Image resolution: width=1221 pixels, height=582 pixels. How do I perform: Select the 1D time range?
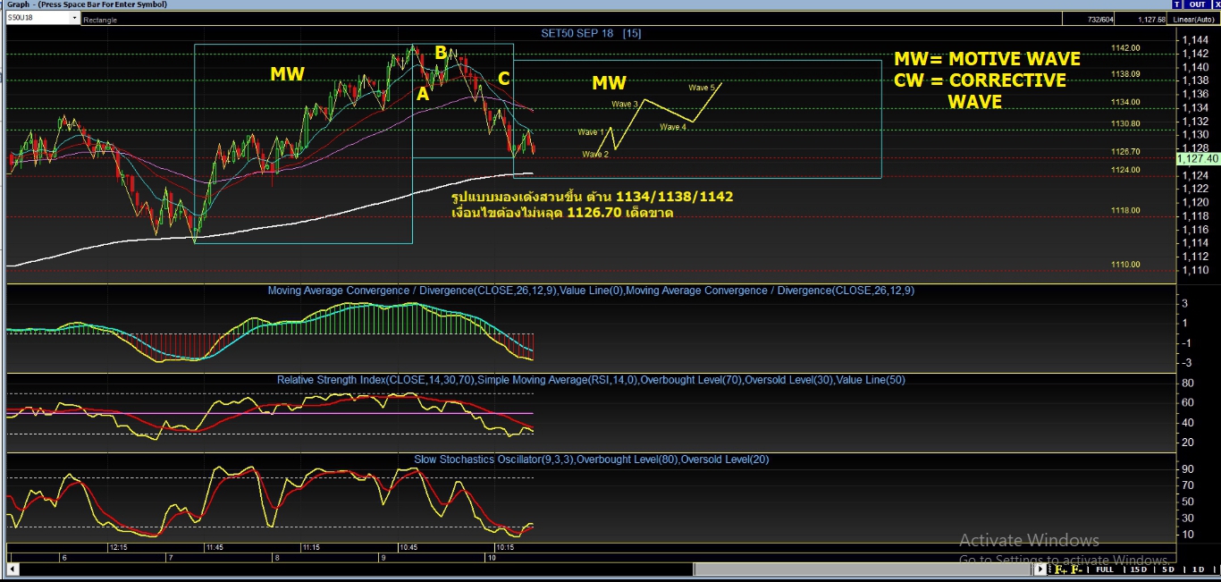tap(1198, 569)
